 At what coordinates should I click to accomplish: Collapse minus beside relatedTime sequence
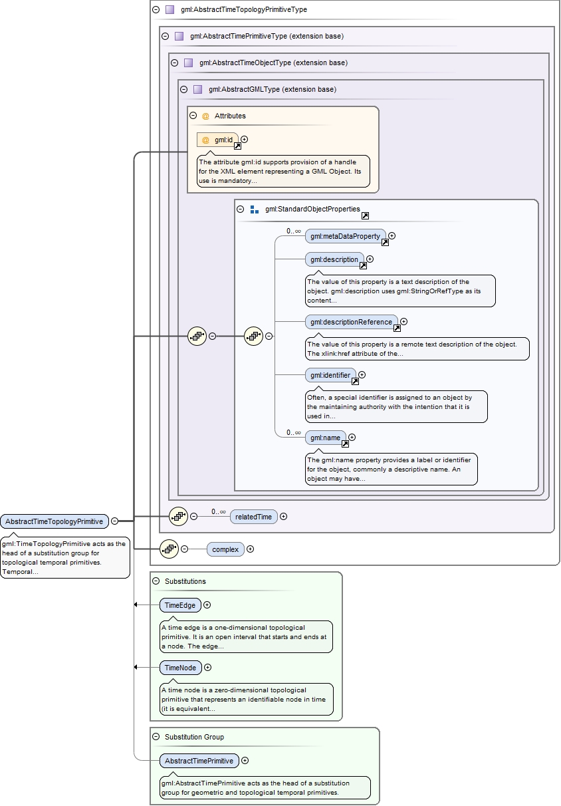pyautogui.click(x=193, y=516)
